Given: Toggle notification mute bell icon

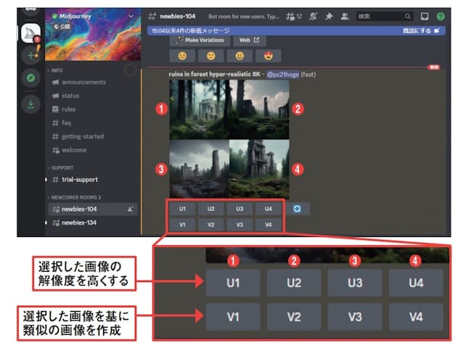Looking at the screenshot, I should [x=314, y=17].
